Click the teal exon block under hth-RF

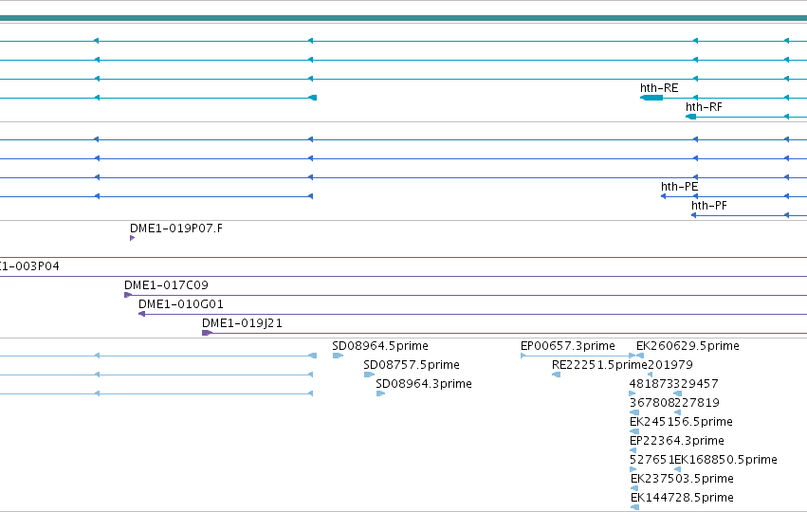690,117
